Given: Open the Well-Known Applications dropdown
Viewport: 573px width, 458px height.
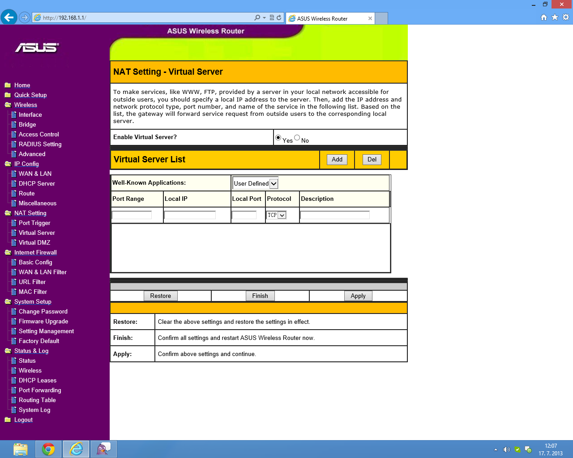Looking at the screenshot, I should click(256, 183).
